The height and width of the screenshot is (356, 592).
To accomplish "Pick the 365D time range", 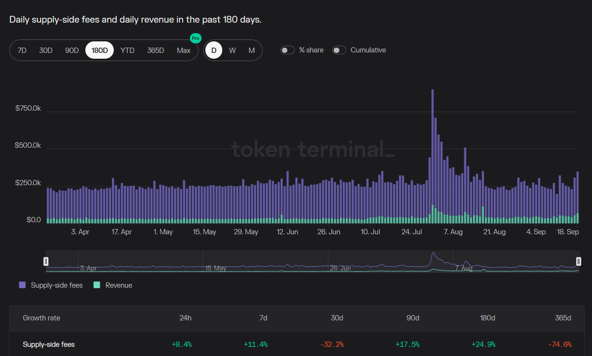I will (156, 51).
